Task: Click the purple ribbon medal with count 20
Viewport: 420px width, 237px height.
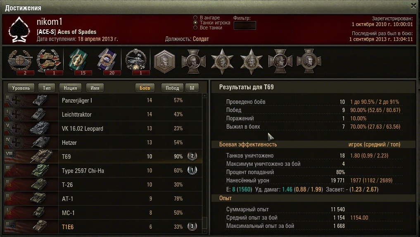Action: (107, 62)
